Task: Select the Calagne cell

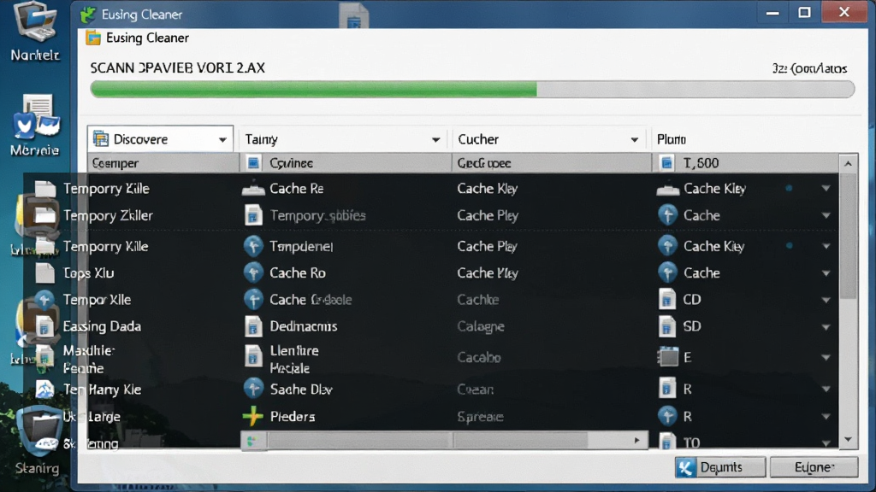Action: click(x=481, y=326)
